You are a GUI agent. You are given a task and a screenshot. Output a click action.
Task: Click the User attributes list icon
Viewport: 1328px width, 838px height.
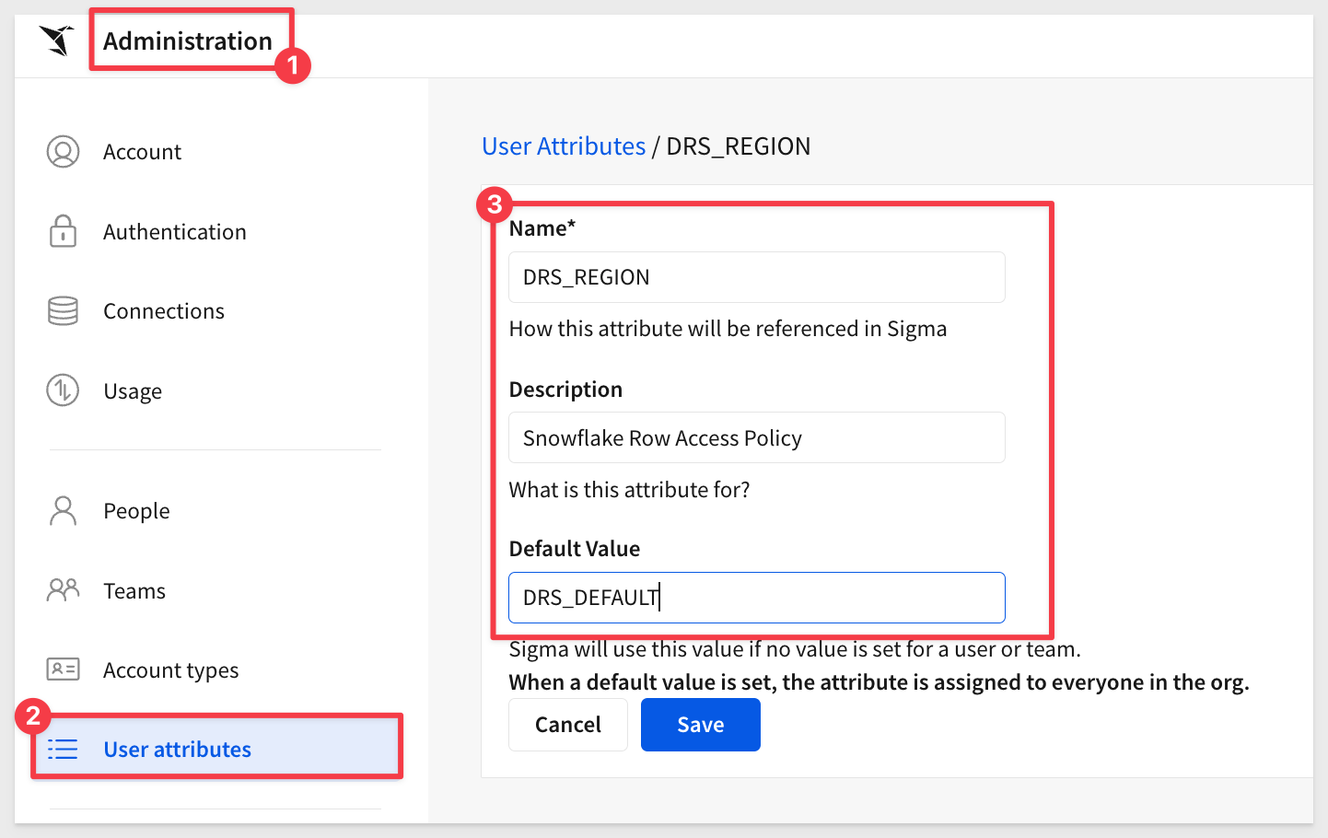63,750
